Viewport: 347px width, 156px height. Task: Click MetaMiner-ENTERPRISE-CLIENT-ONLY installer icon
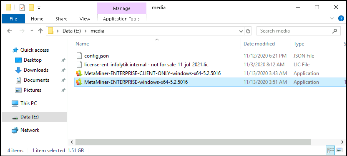point(79,73)
